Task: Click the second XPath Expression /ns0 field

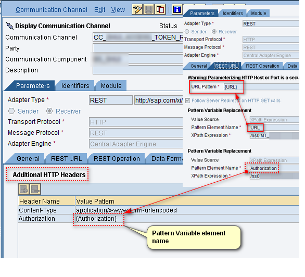Action: [x=274, y=176]
